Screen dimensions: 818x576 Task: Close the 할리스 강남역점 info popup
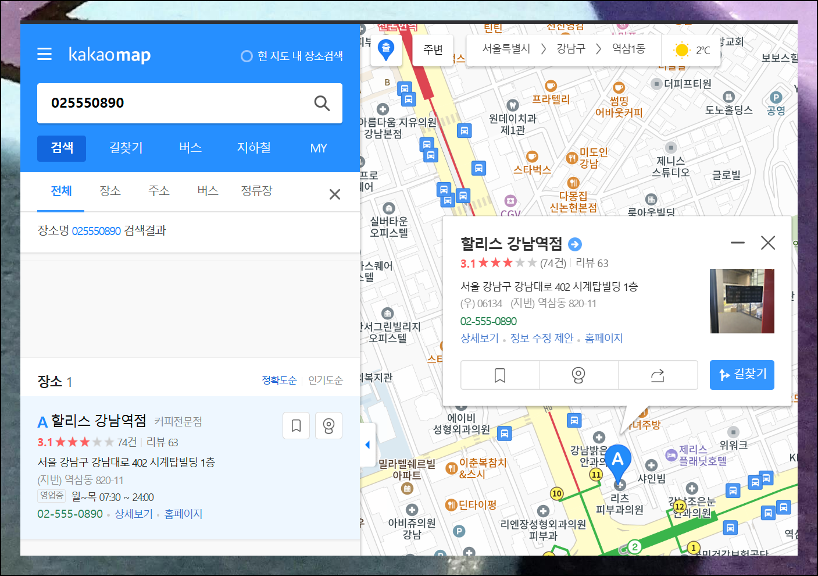(768, 243)
